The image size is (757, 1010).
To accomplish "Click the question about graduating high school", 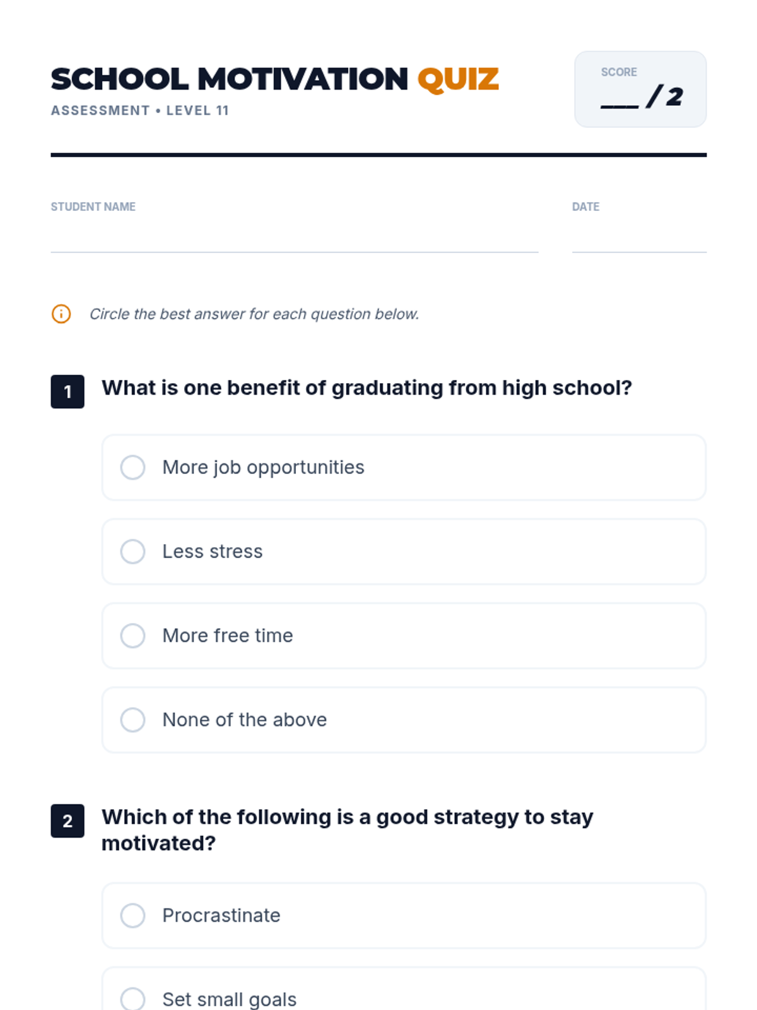I will 367,388.
